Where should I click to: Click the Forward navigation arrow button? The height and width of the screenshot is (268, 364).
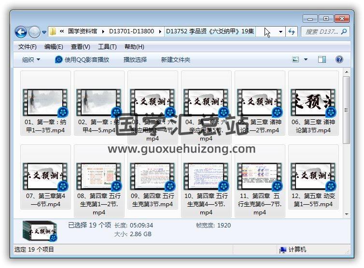coord(34,32)
